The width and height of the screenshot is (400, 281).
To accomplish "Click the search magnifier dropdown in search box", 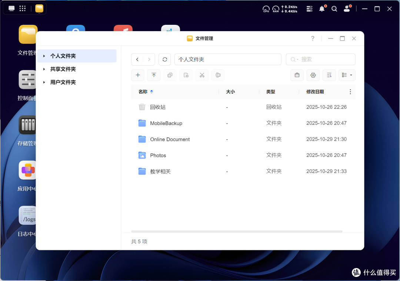I will pyautogui.click(x=294, y=59).
